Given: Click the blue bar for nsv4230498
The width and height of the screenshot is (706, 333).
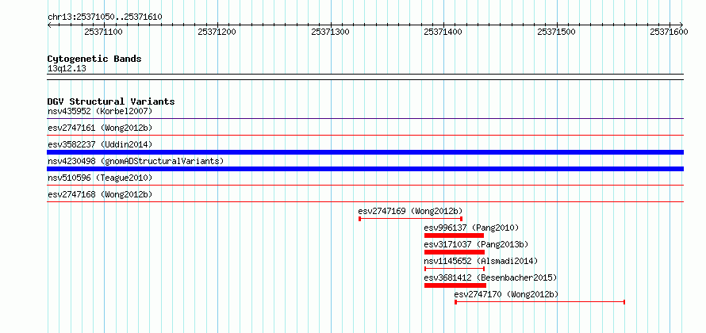Looking at the screenshot, I should (365, 169).
